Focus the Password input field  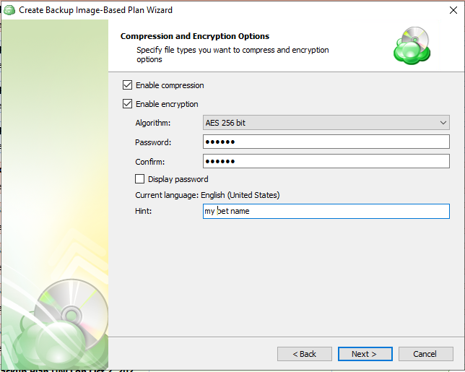326,142
